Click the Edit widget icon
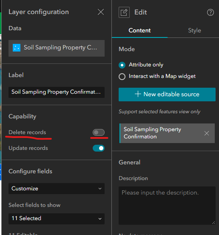Screen dimensions: 219x235 click(124, 12)
